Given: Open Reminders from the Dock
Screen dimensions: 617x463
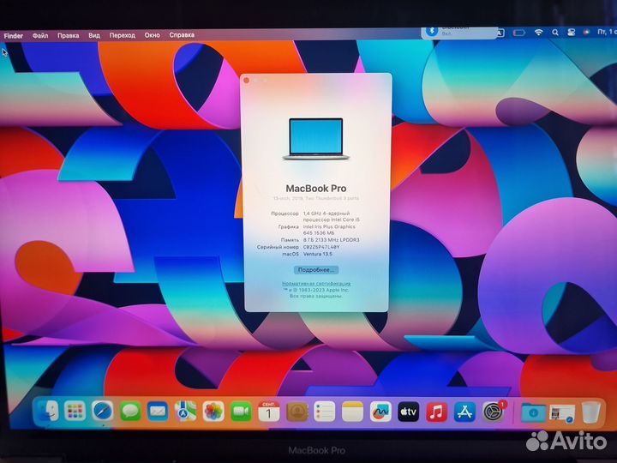Looking at the screenshot, I should [325, 412].
